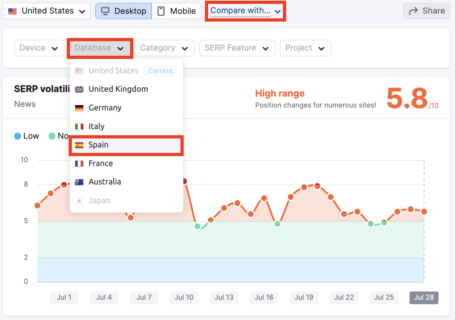Screen dimensions: 455x320
Task: Click the Jul 19 data point on chart
Action: click(304, 187)
